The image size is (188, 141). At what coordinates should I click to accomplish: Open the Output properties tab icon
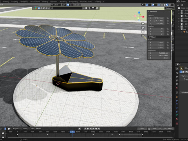(x=177, y=77)
